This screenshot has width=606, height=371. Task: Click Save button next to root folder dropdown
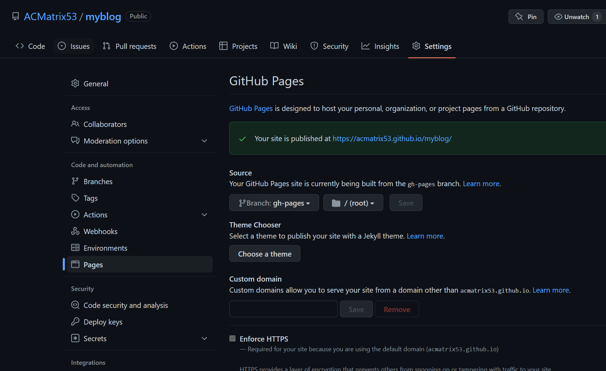tap(406, 203)
